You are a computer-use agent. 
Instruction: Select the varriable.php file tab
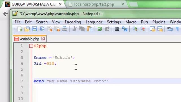click(x=29, y=39)
